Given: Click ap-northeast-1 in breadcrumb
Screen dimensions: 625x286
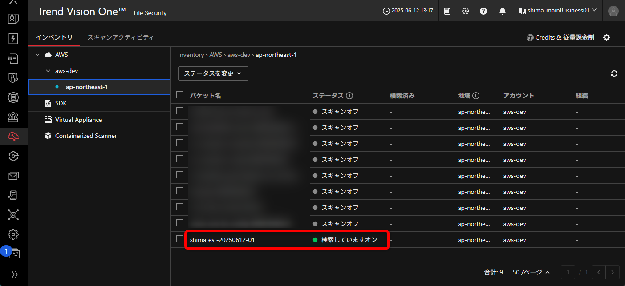Looking at the screenshot, I should (276, 55).
